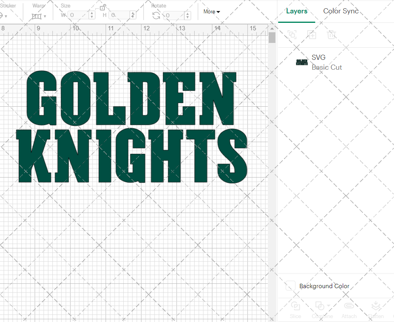Click the Warp tool icon
This screenshot has width=394, height=322.
37,16
